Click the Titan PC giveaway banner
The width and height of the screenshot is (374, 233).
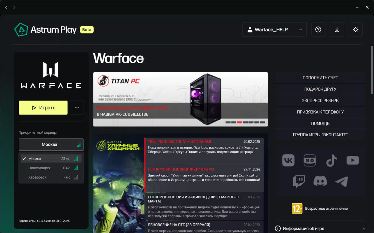coord(181,99)
